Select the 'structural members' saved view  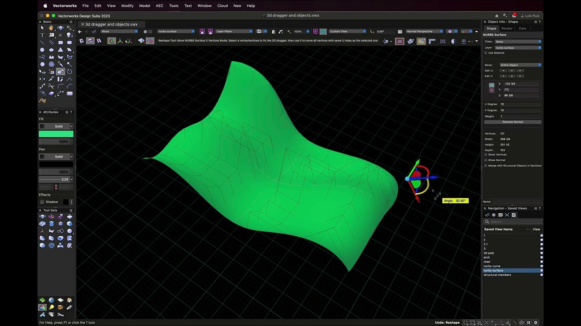(497, 275)
